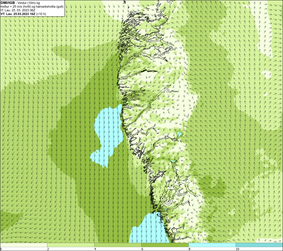Click the 'hviður > 25 m/s (hvítt)' legend line

pyautogui.click(x=32, y=7)
